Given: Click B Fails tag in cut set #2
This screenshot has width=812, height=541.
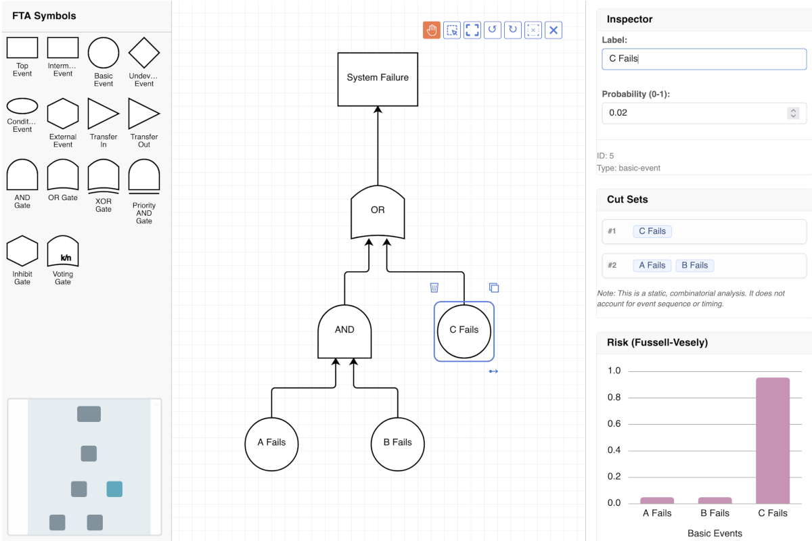Looking at the screenshot, I should coord(695,265).
